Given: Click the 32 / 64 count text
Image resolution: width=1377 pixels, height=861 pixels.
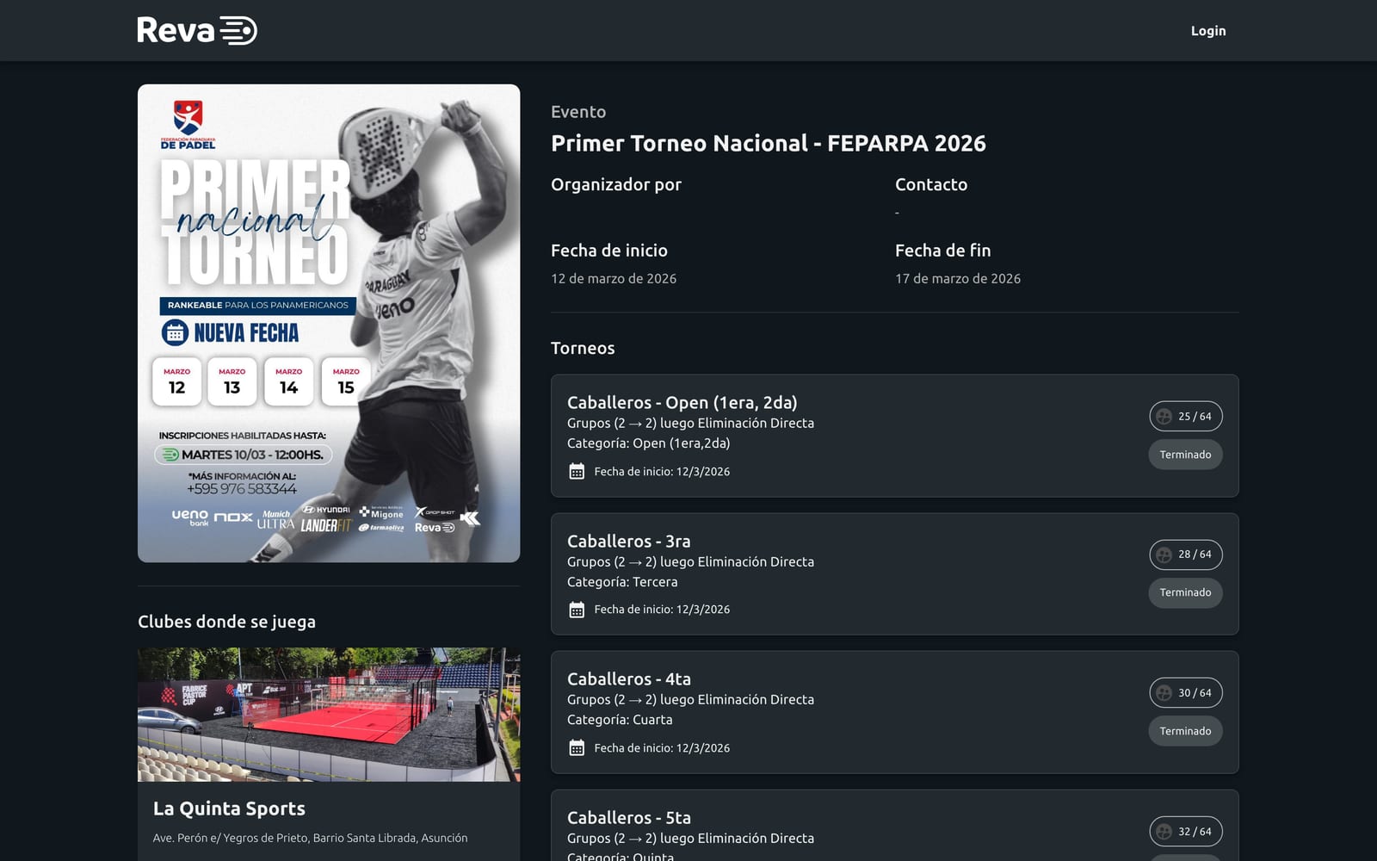Looking at the screenshot, I should 1195,832.
